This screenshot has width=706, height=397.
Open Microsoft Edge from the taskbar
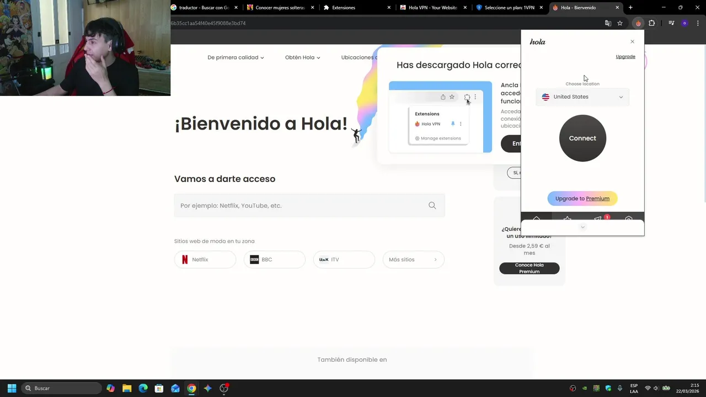143,388
